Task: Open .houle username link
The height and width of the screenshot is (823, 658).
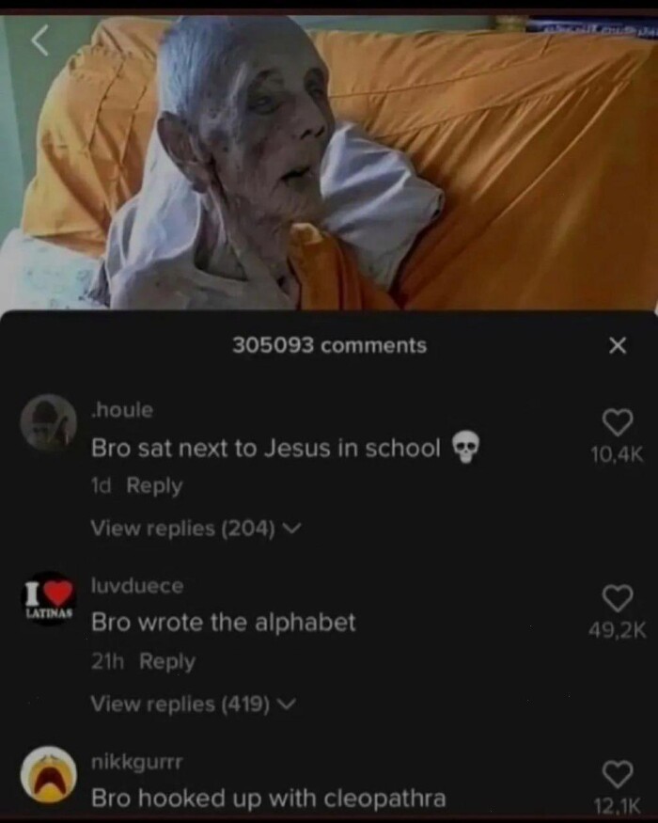Action: pos(122,409)
